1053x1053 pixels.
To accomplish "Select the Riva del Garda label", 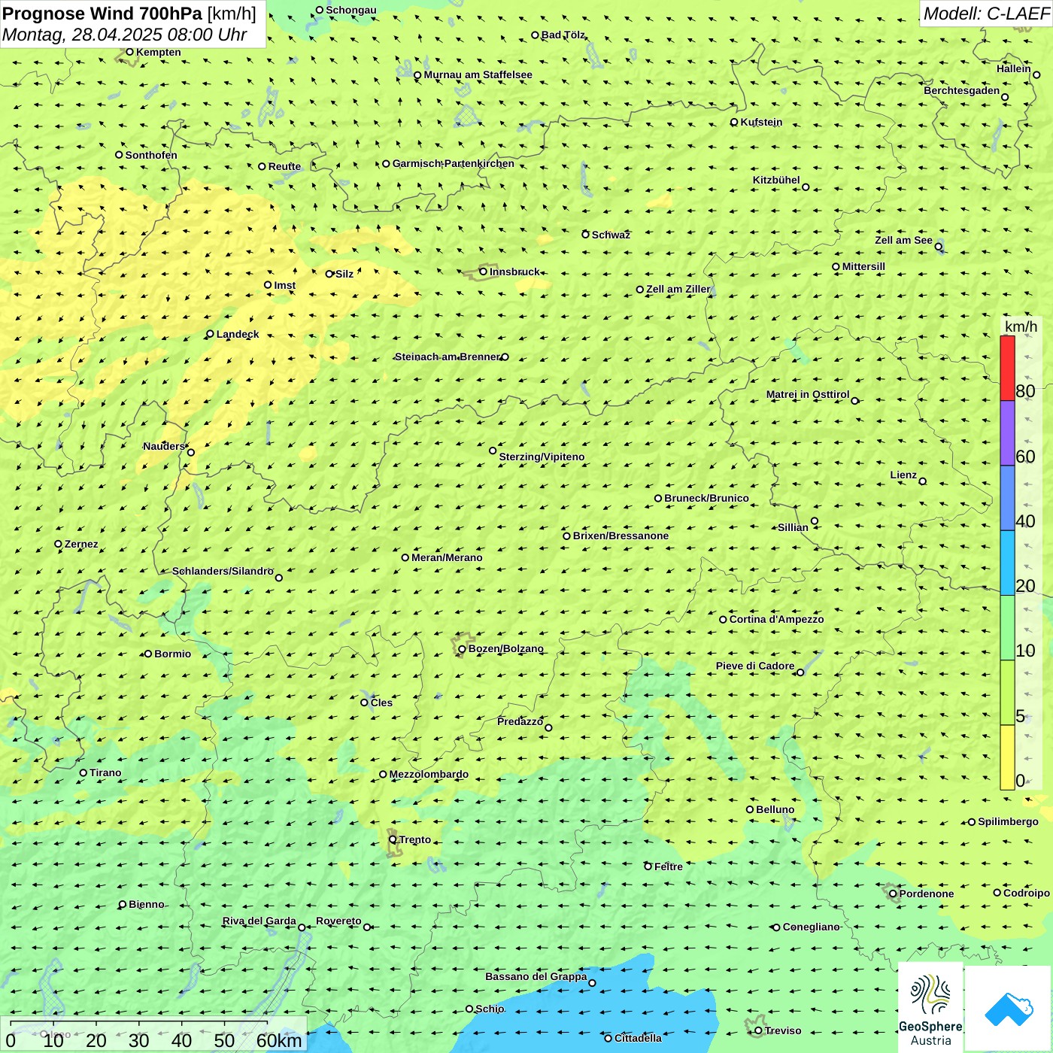I will pos(259,921).
